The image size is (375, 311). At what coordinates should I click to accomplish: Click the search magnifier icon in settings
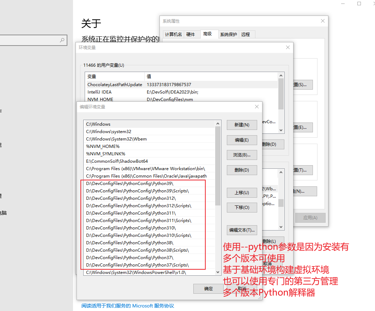(x=62, y=40)
